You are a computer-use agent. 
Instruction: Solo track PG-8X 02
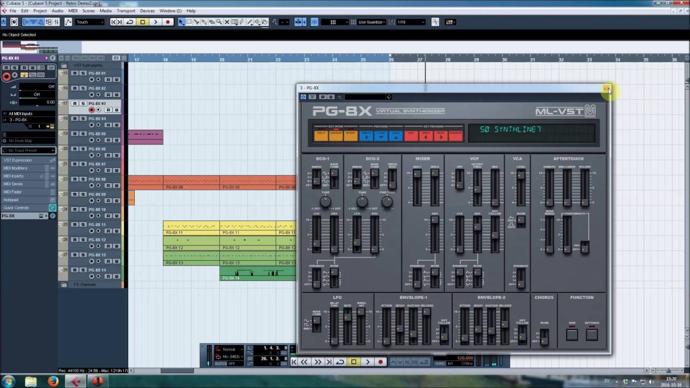point(83,88)
